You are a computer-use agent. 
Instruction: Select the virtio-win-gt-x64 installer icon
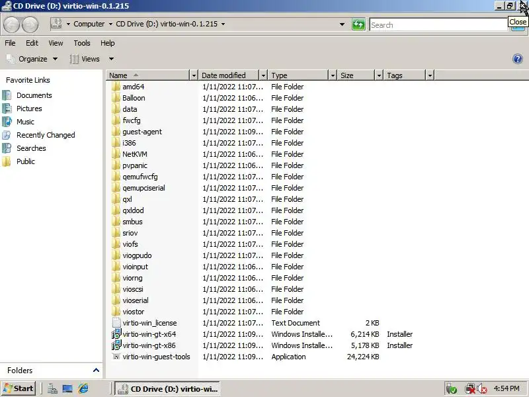pos(116,334)
